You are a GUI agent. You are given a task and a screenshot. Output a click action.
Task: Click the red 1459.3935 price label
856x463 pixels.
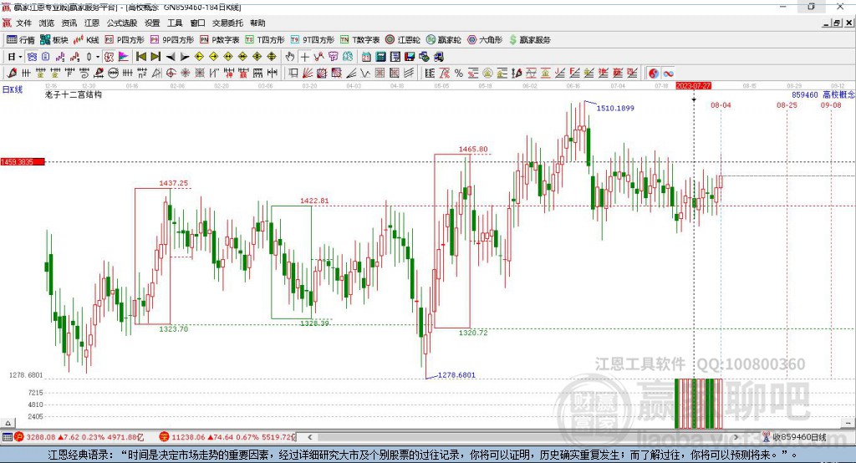point(23,161)
